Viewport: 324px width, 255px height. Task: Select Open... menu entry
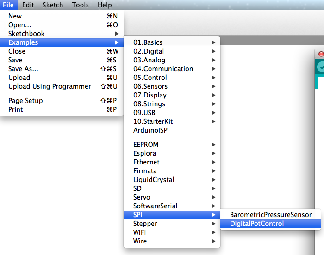click(62, 25)
